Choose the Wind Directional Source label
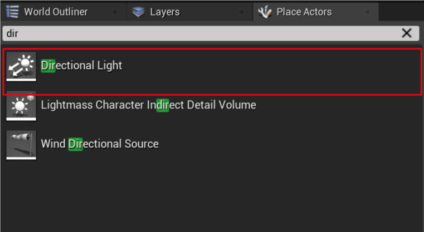 click(x=100, y=144)
